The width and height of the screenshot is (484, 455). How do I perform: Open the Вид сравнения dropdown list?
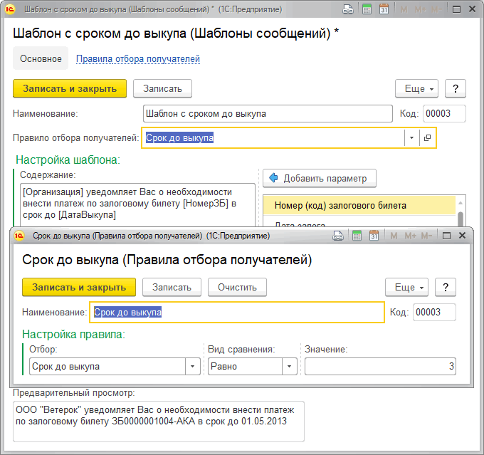pyautogui.click(x=290, y=366)
